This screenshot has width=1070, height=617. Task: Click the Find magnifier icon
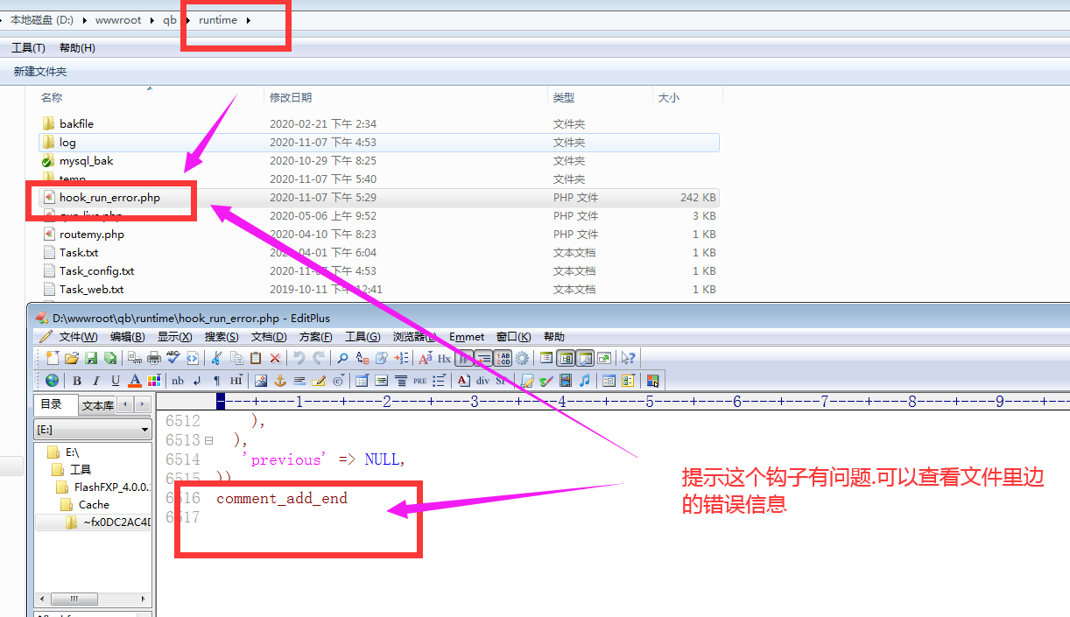pyautogui.click(x=342, y=357)
